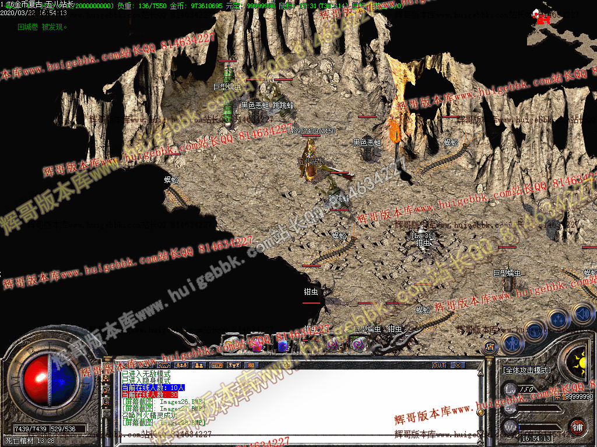Image resolution: width=597 pixels, height=447 pixels.
Task: Use the red potion in belt slot 2
Action: click(x=257, y=344)
